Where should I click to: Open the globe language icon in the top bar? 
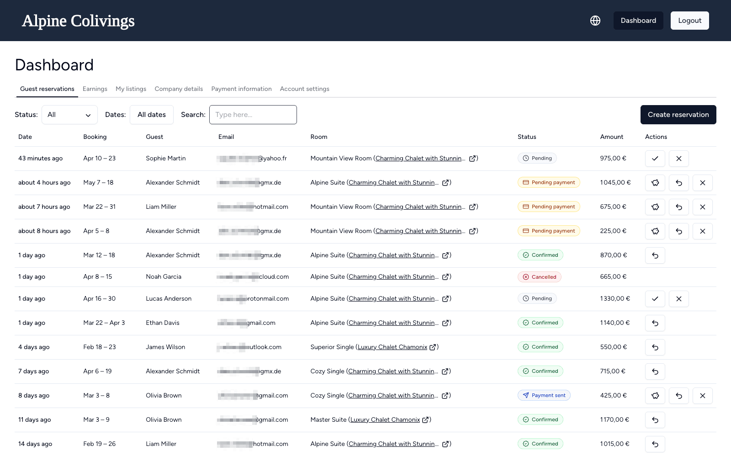tap(595, 21)
